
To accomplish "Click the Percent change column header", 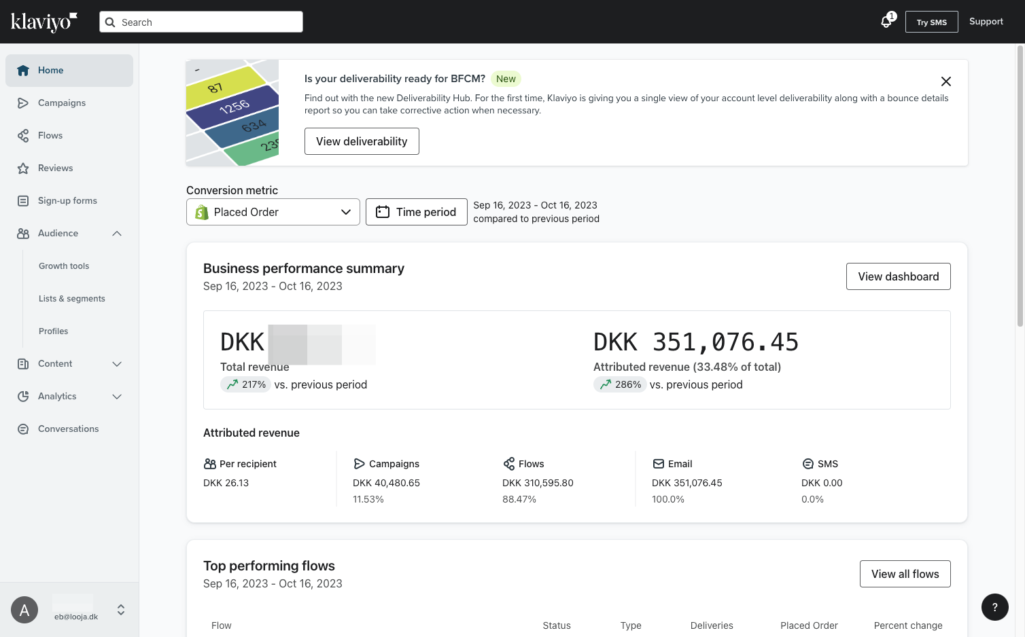I will (908, 625).
